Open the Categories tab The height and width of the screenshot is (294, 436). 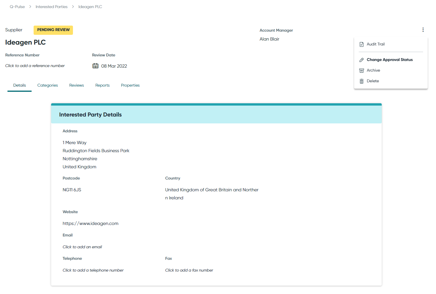pos(48,85)
